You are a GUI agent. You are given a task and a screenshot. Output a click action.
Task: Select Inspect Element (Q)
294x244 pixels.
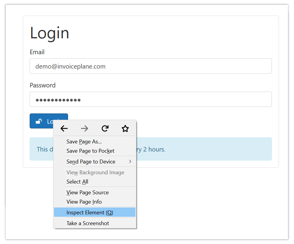[95, 213]
